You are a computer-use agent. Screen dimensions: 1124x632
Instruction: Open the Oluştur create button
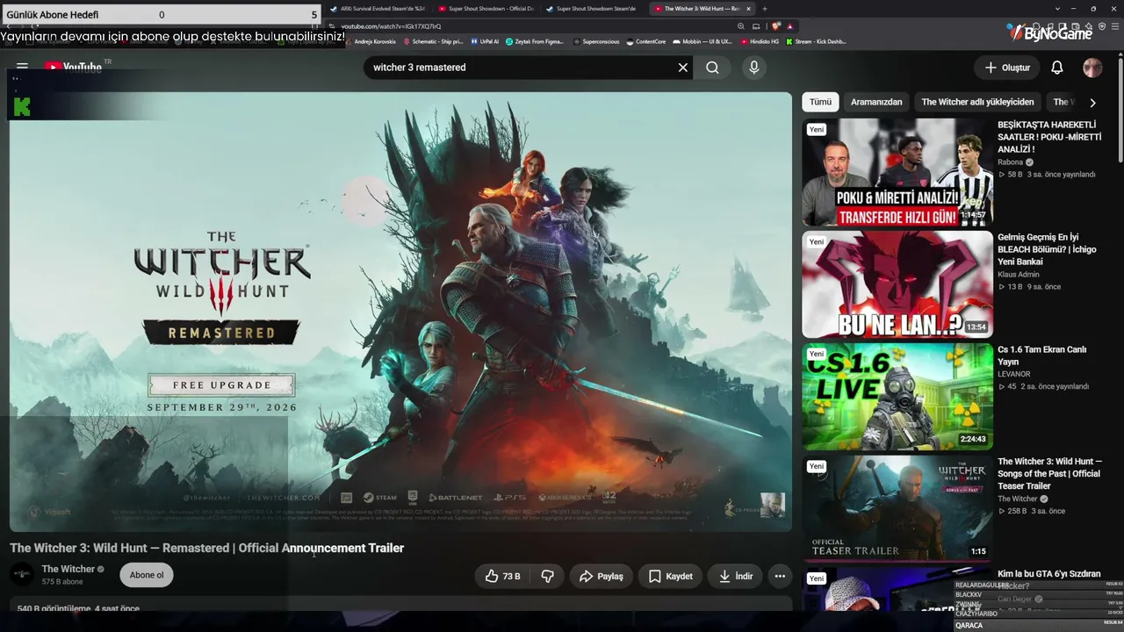[x=1006, y=68]
